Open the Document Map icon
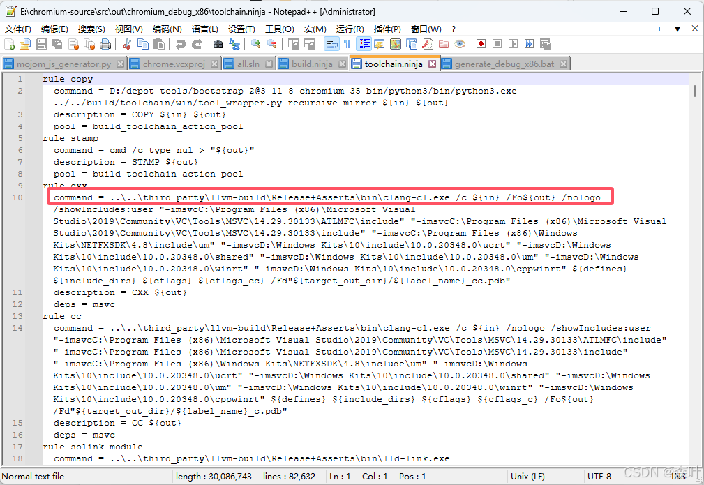704x485 pixels. pos(396,44)
